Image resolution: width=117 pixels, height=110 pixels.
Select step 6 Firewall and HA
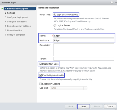point(13,30)
